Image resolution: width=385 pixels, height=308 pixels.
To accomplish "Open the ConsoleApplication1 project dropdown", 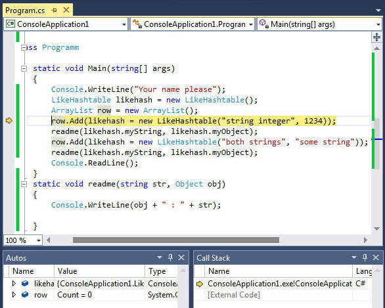I will 124,24.
